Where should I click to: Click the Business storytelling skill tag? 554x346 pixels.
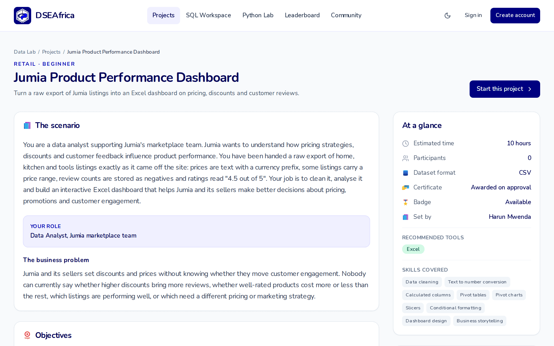[480, 321]
